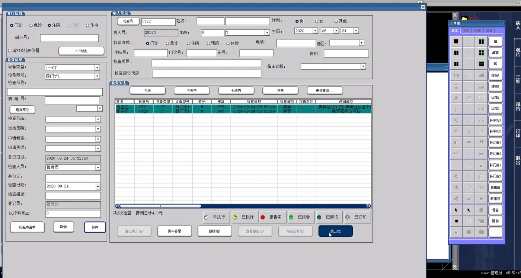
Task: Select the single-pane black square layout icon
Action: [x=456, y=41]
